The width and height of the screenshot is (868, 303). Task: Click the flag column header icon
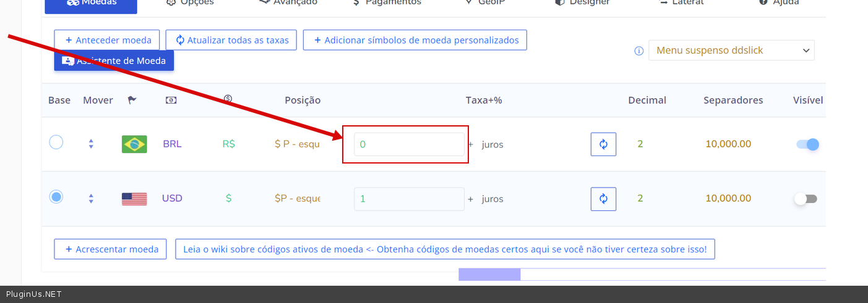point(132,100)
